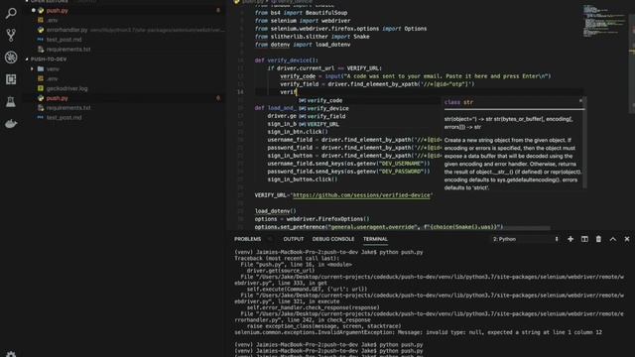This screenshot has height=357, width=635.
Task: Select test_post.md under PUSH-TO-DEV folder
Action: coord(63,117)
